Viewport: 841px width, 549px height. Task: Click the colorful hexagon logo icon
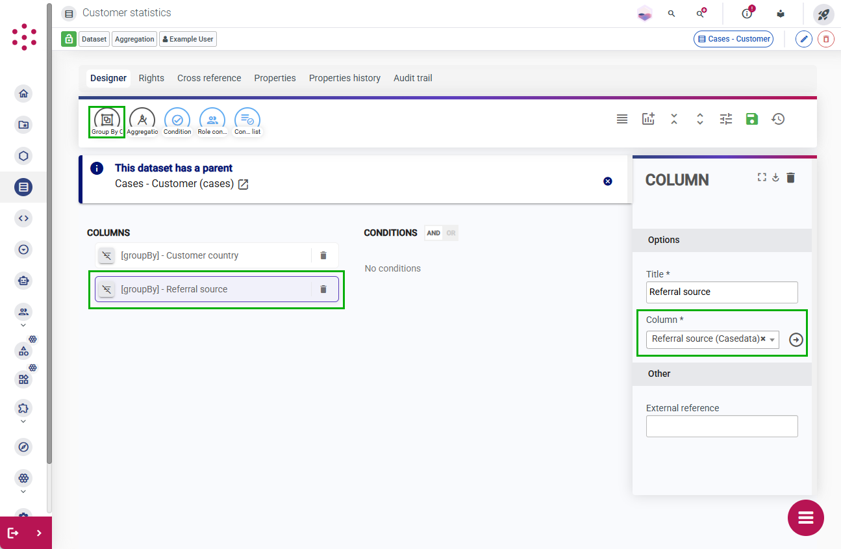pyautogui.click(x=644, y=14)
